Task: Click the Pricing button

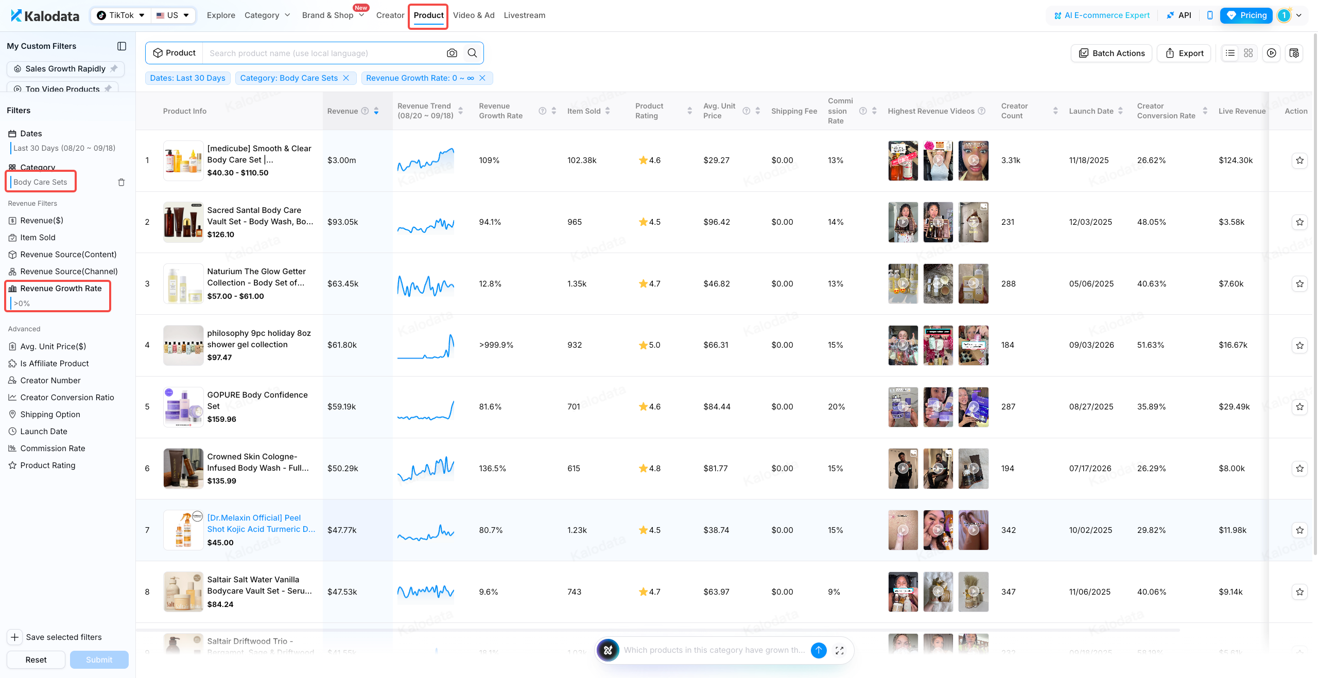Action: tap(1246, 15)
